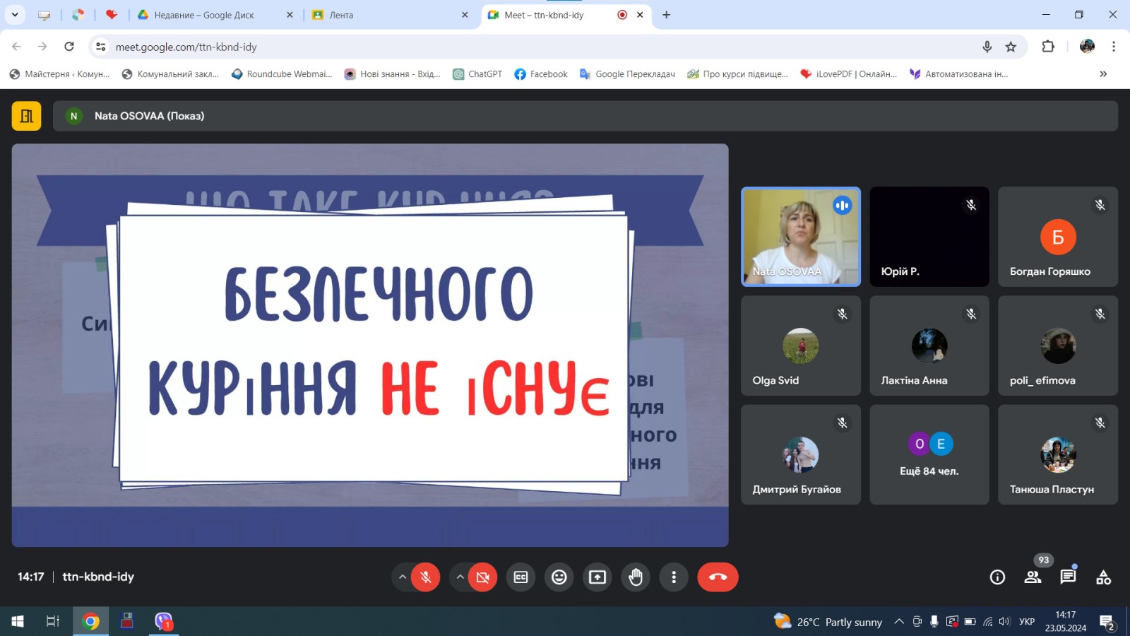Show the participants list panel
The image size is (1130, 636).
[x=1033, y=577]
